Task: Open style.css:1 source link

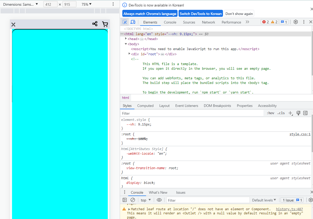Action: pyautogui.click(x=300, y=134)
